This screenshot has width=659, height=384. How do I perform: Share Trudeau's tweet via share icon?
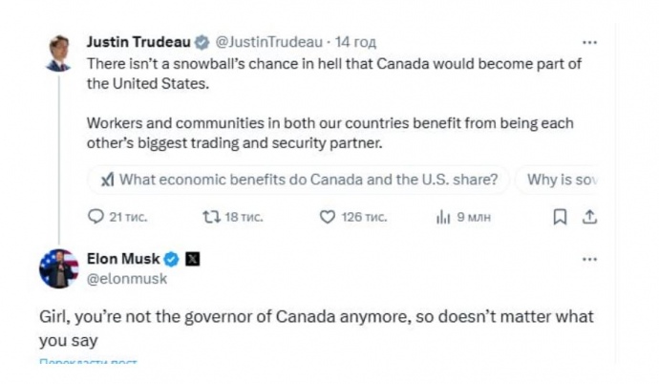click(589, 218)
